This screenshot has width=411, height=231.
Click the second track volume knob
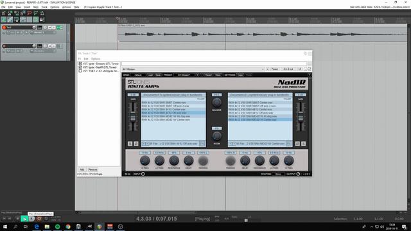point(34,46)
